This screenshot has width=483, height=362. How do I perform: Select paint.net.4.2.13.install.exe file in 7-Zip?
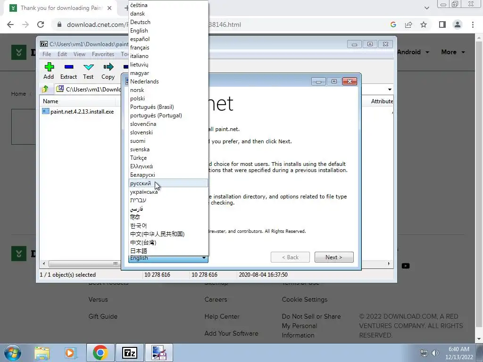(x=78, y=112)
